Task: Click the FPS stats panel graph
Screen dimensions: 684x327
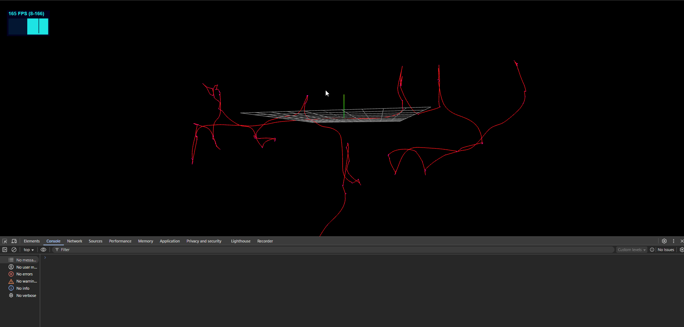Action: [x=28, y=27]
